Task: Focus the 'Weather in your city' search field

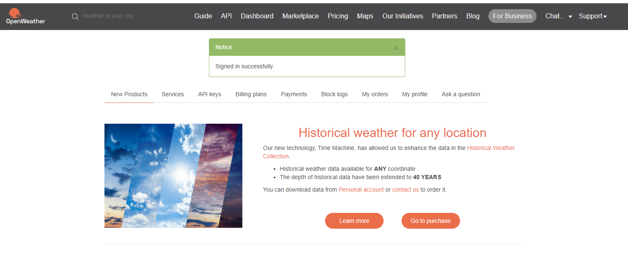Action: (107, 16)
